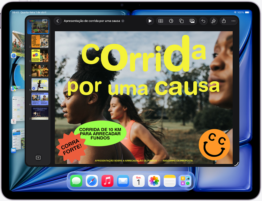Add a new slide with the plus button
The height and width of the screenshot is (201, 262).
pyautogui.click(x=39, y=157)
